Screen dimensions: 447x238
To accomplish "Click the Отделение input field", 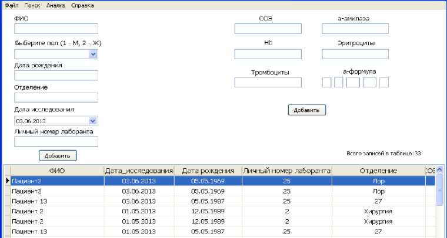I will pos(56,97).
